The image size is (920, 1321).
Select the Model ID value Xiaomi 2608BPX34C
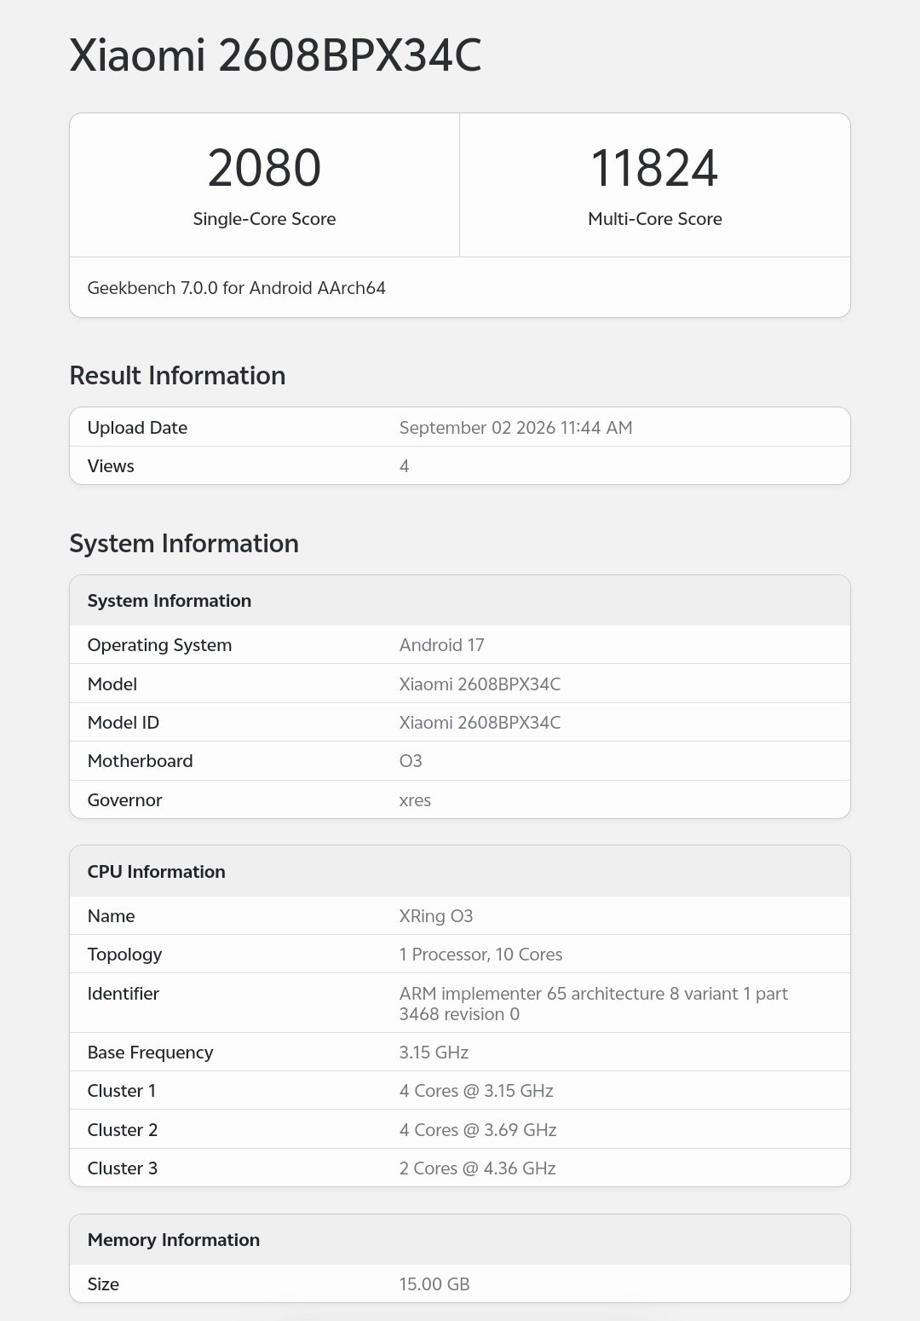(480, 723)
